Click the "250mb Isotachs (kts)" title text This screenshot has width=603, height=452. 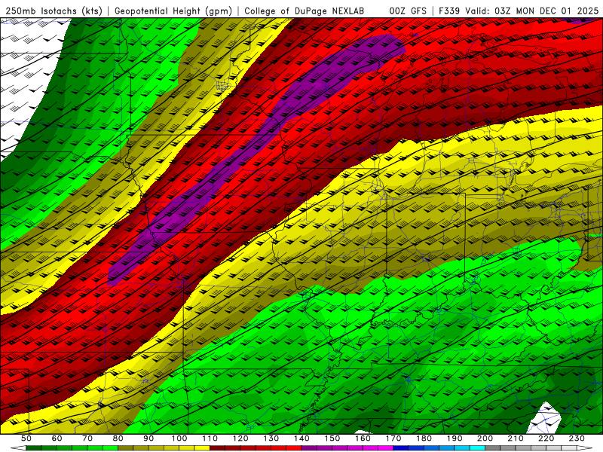pos(54,11)
